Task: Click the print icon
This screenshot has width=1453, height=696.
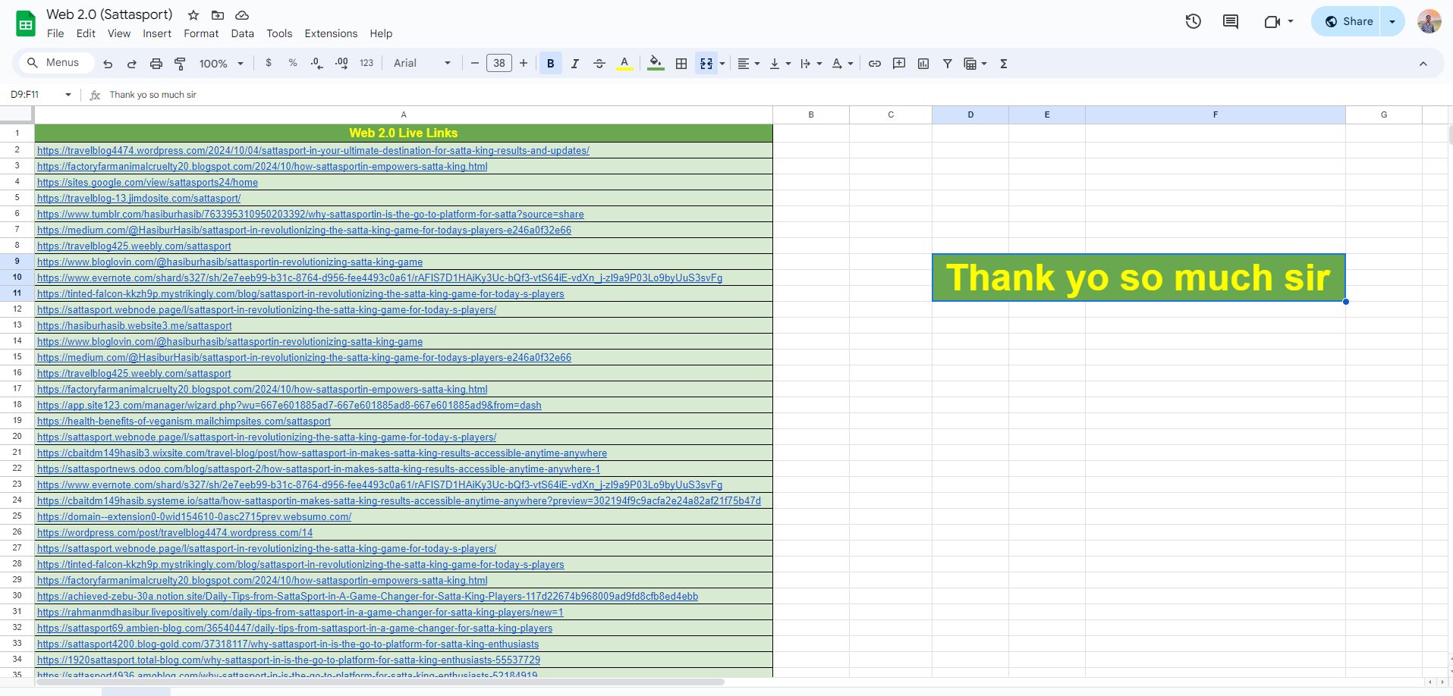Action: click(x=156, y=64)
